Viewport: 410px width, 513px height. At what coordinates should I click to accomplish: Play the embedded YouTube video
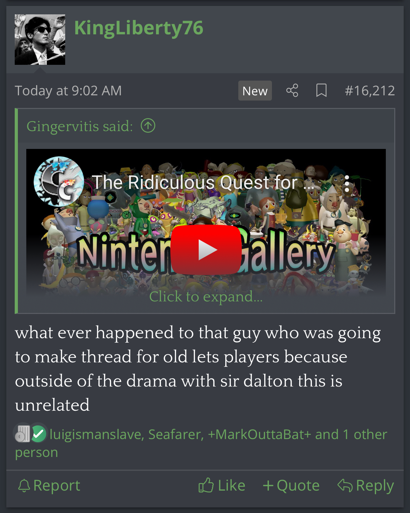[206, 249]
